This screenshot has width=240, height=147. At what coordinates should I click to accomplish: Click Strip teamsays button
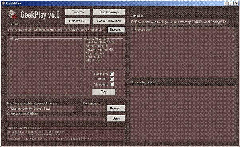[109, 12]
